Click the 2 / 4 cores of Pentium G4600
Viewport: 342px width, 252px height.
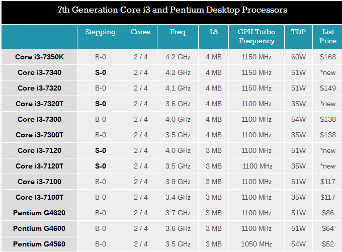(141, 229)
